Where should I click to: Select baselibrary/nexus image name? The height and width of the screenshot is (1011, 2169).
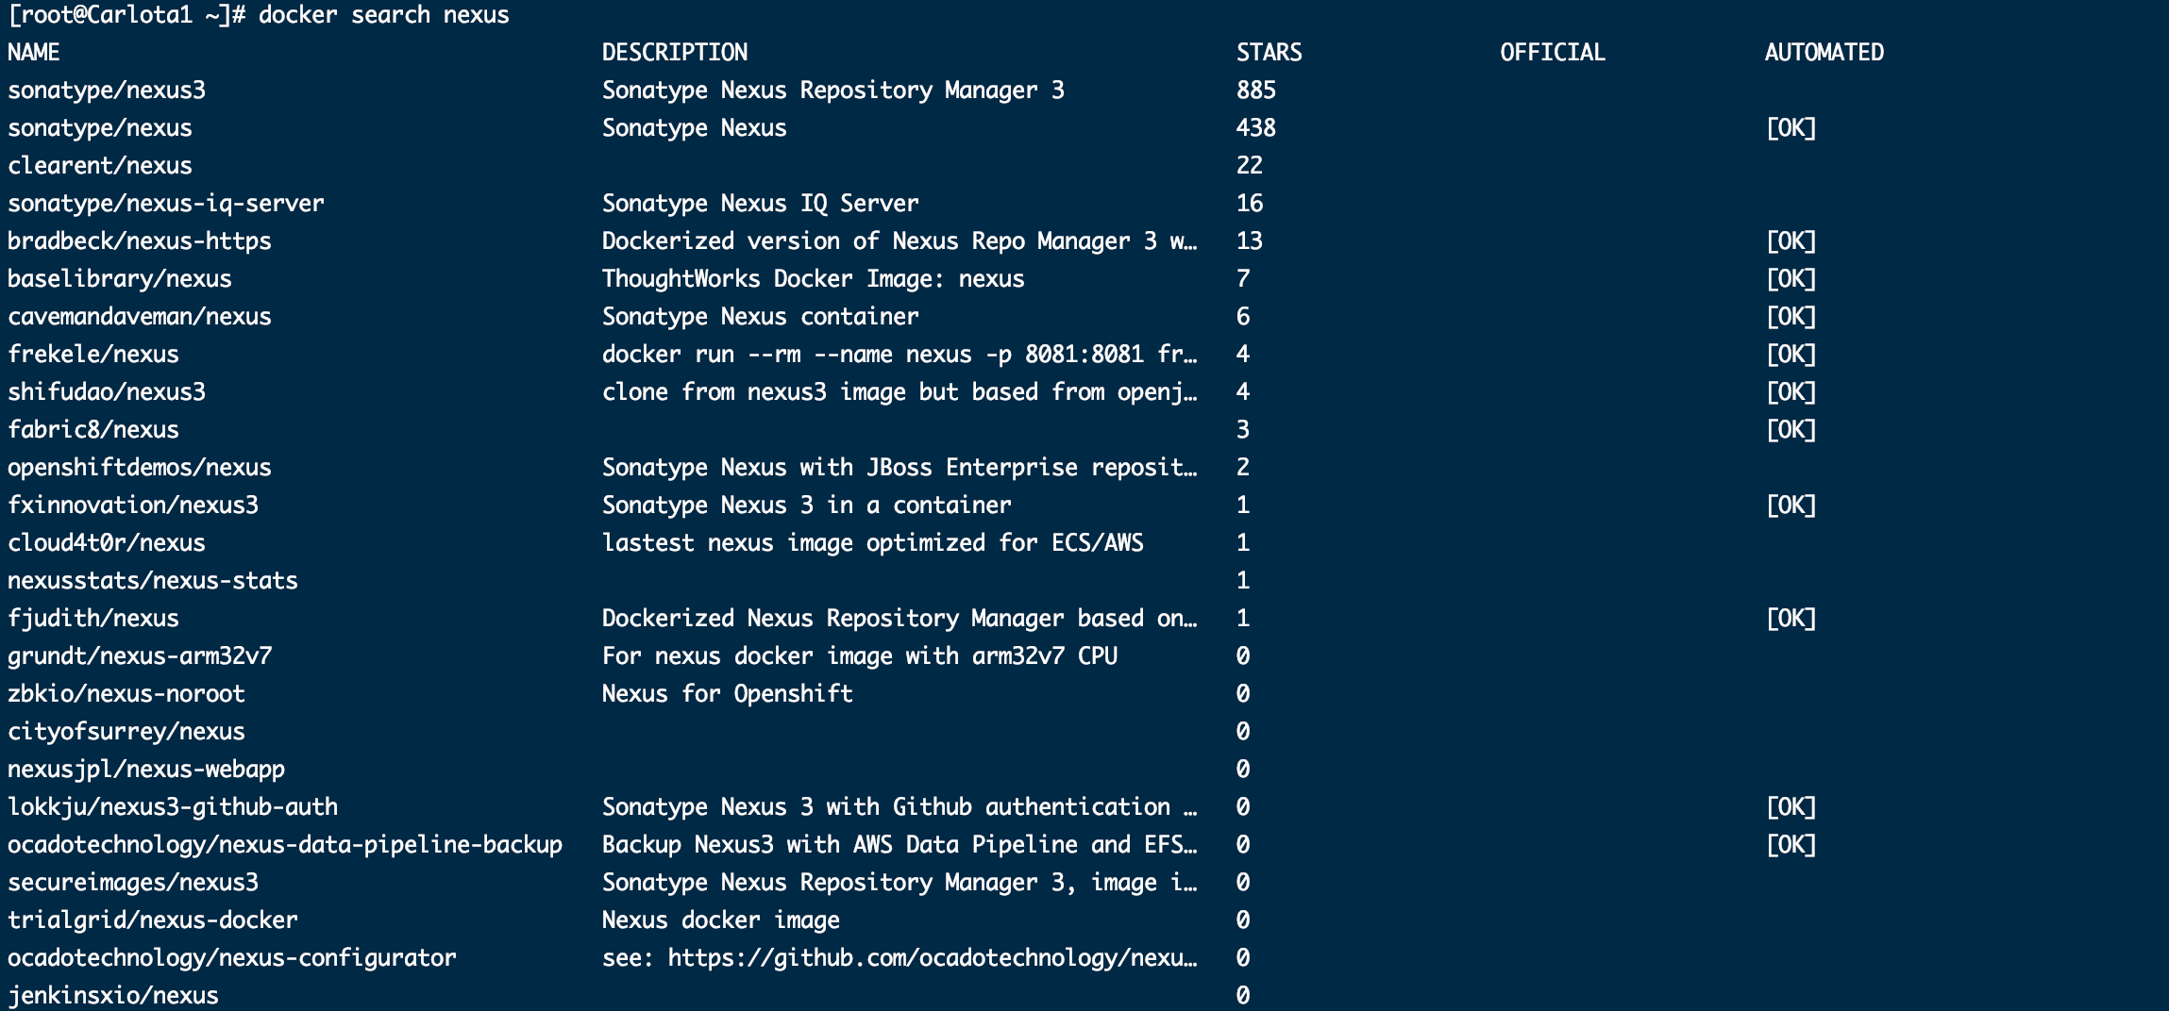click(x=120, y=279)
